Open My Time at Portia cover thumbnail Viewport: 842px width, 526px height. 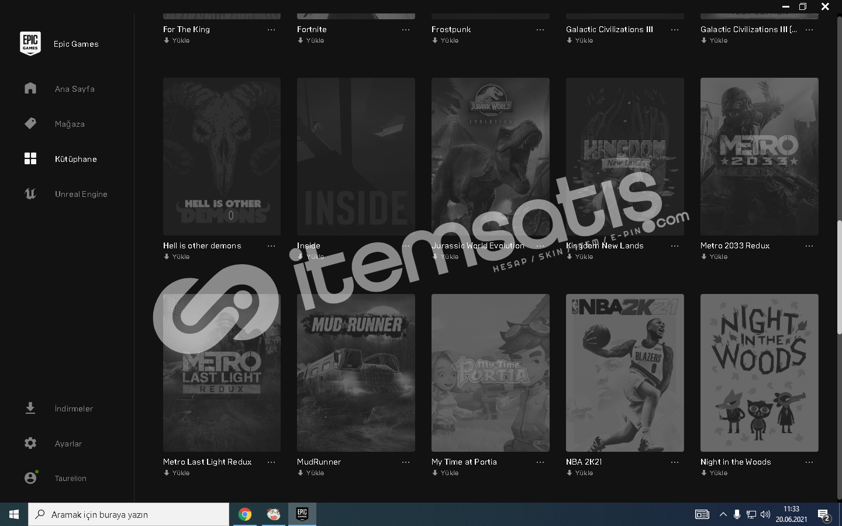click(x=491, y=373)
